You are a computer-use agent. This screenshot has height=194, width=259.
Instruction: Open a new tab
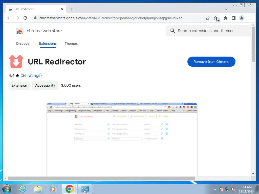click(72, 9)
